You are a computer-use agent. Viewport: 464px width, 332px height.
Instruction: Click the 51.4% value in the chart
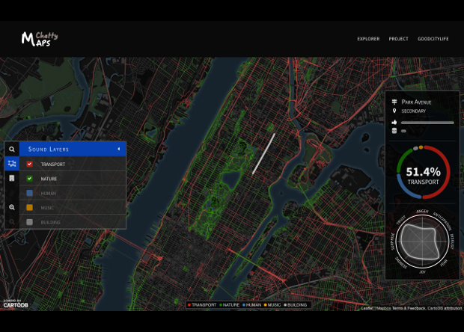click(423, 172)
